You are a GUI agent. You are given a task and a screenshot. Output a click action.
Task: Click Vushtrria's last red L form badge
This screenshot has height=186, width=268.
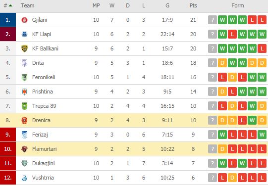tap(262, 178)
